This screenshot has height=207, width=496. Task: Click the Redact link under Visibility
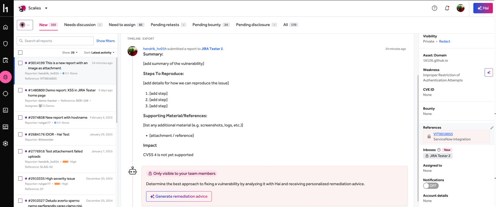[x=444, y=41]
